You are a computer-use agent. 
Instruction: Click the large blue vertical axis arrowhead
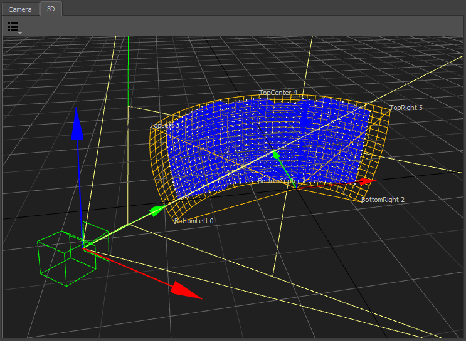(x=77, y=127)
